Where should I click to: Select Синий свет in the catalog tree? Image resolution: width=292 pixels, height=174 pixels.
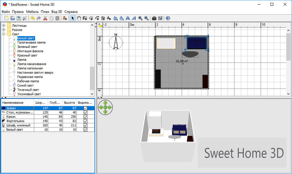(25, 86)
